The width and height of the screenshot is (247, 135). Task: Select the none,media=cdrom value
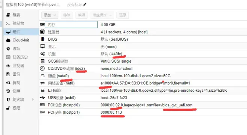(117, 69)
